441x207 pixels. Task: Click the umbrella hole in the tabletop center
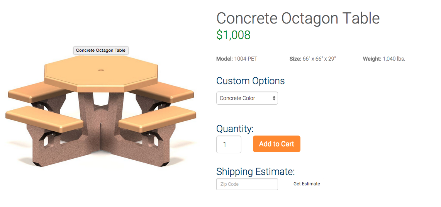click(101, 69)
